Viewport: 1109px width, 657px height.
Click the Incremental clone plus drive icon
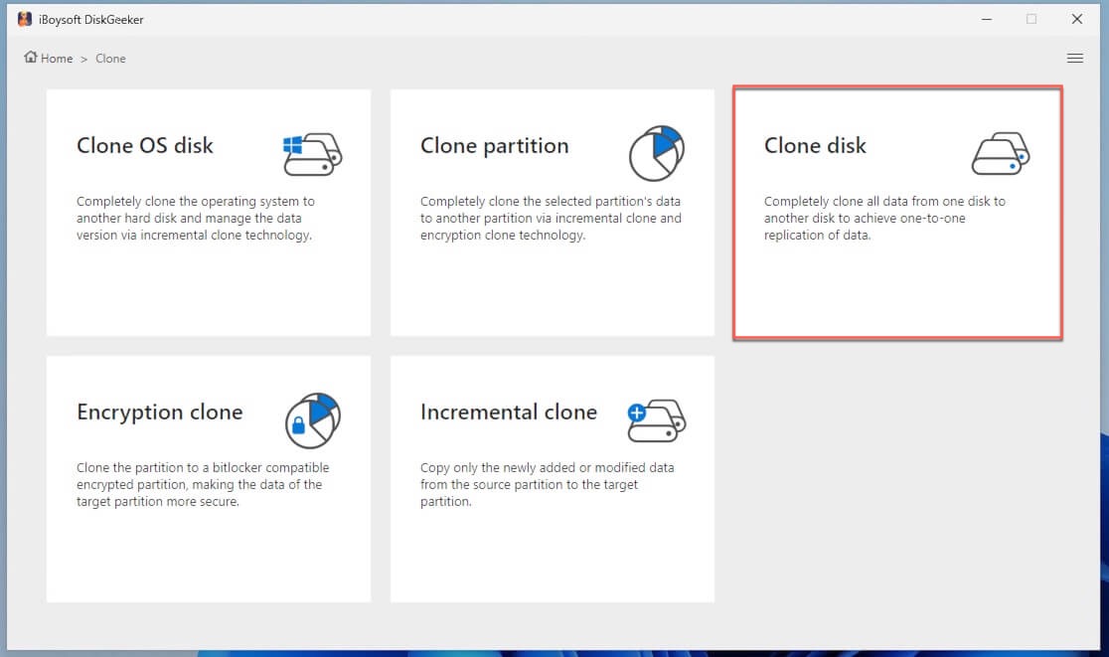pyautogui.click(x=656, y=420)
